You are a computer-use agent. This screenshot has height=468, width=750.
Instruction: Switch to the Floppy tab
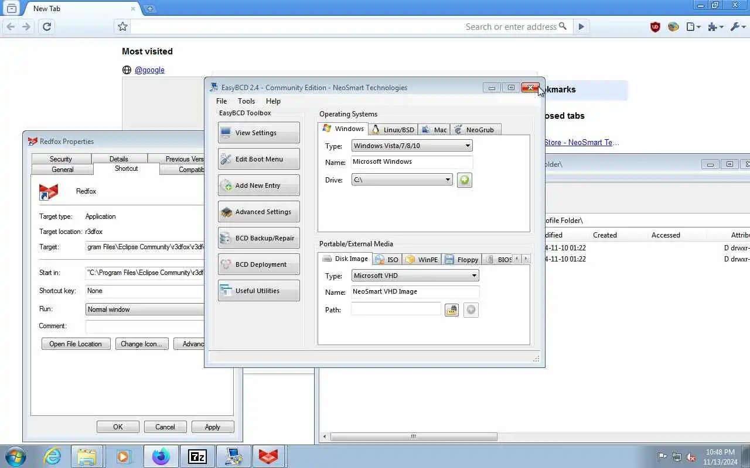tap(462, 260)
